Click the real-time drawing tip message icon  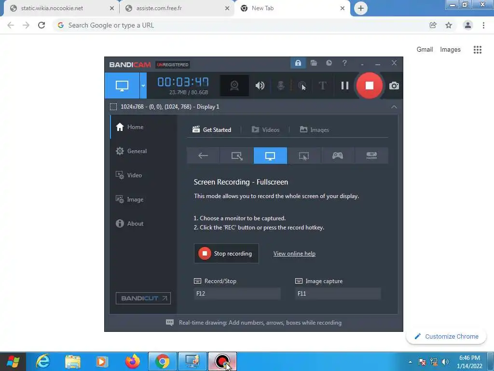coord(170,322)
